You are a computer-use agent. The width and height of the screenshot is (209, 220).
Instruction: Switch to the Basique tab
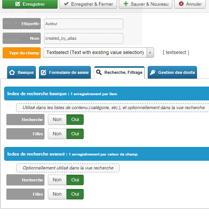(x=21, y=72)
